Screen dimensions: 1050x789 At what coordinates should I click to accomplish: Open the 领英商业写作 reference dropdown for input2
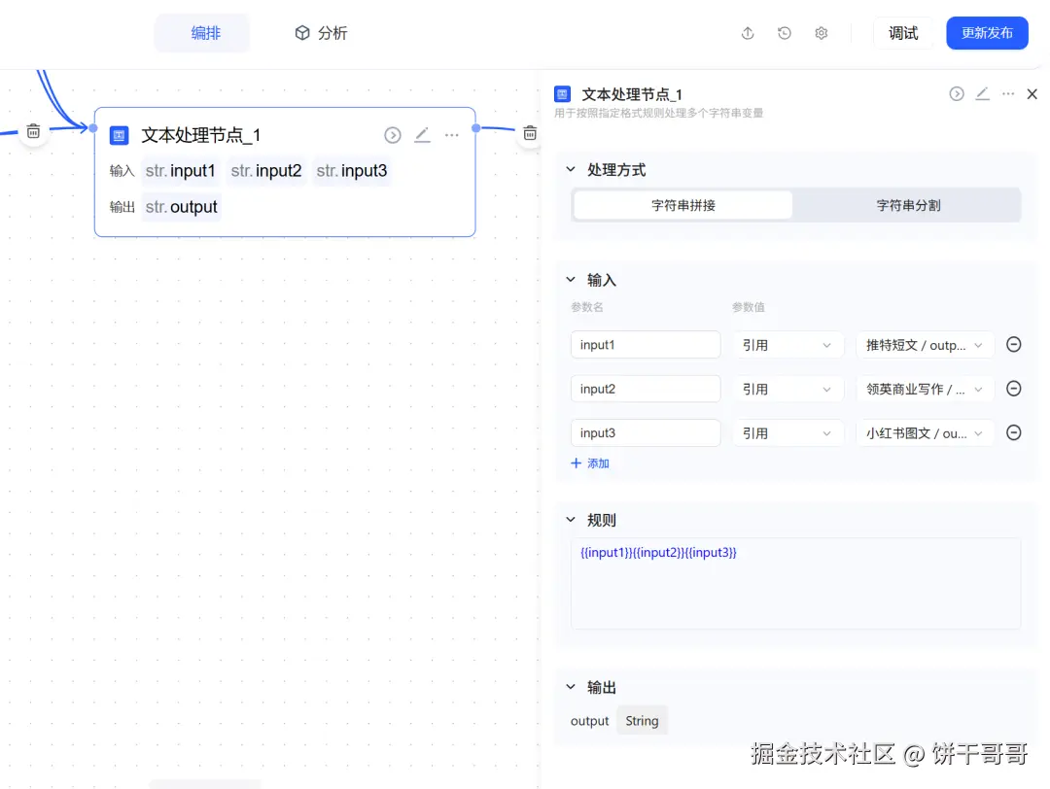pyautogui.click(x=925, y=389)
